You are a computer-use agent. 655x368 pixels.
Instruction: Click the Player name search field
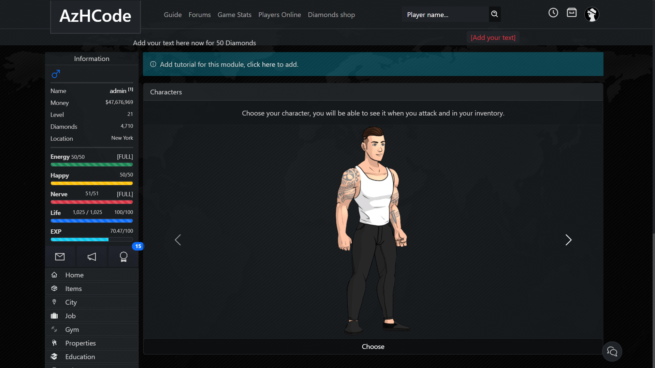click(445, 14)
